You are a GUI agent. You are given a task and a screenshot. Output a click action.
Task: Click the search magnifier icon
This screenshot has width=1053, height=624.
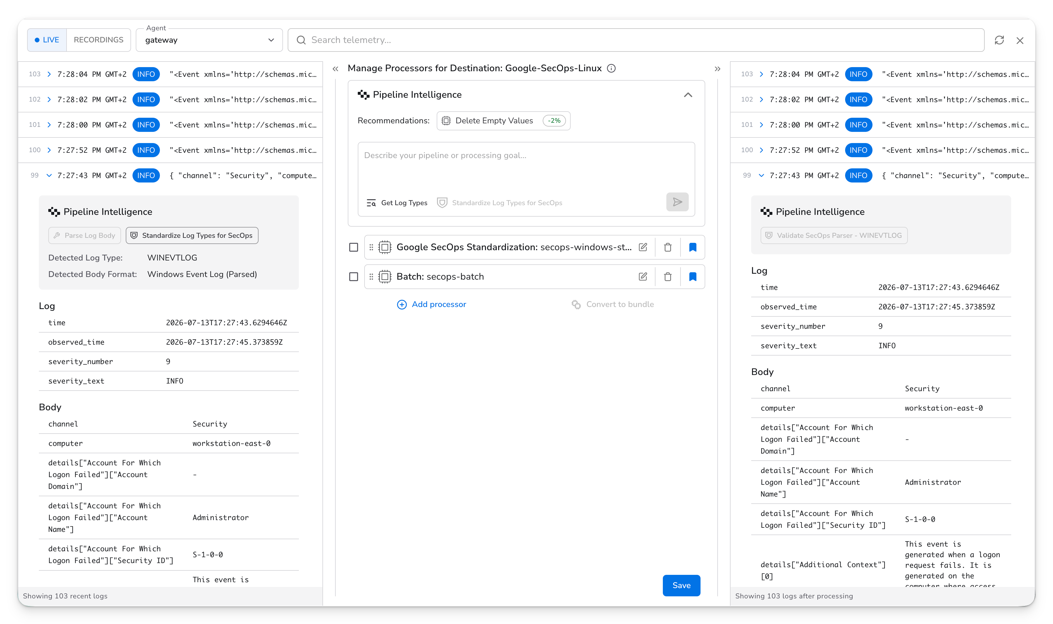301,40
